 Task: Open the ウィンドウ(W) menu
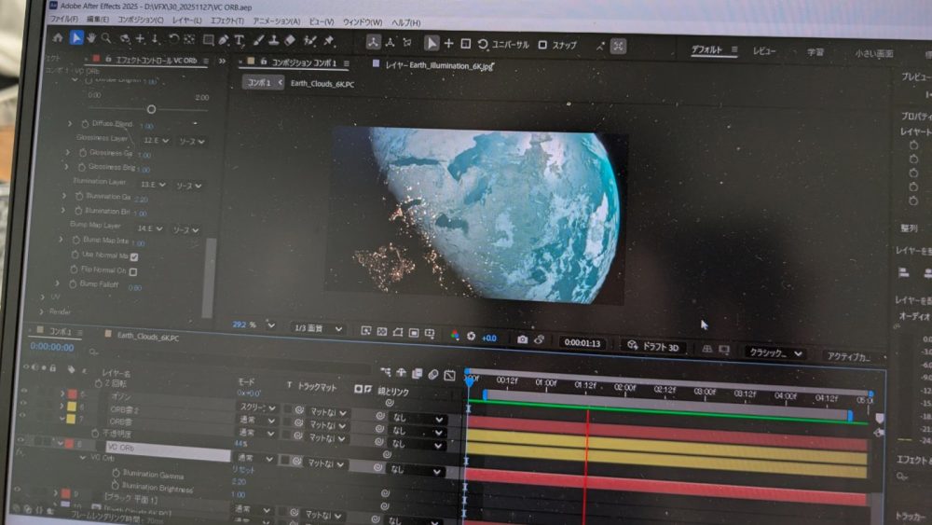(x=363, y=22)
